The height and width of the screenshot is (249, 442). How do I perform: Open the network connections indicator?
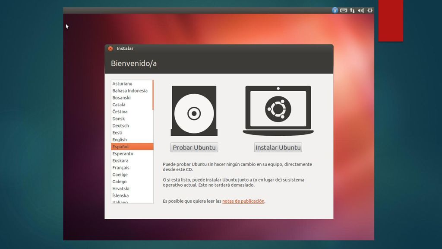pos(352,10)
